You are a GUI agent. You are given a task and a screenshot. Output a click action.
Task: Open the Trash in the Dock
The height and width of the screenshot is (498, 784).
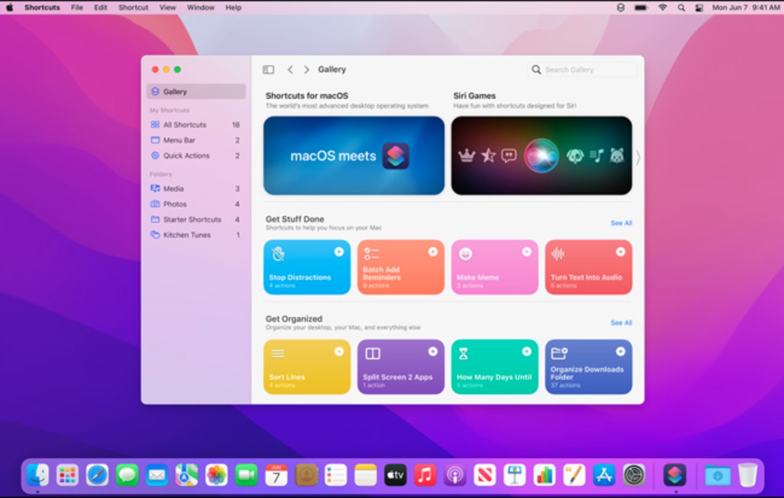[x=748, y=475]
